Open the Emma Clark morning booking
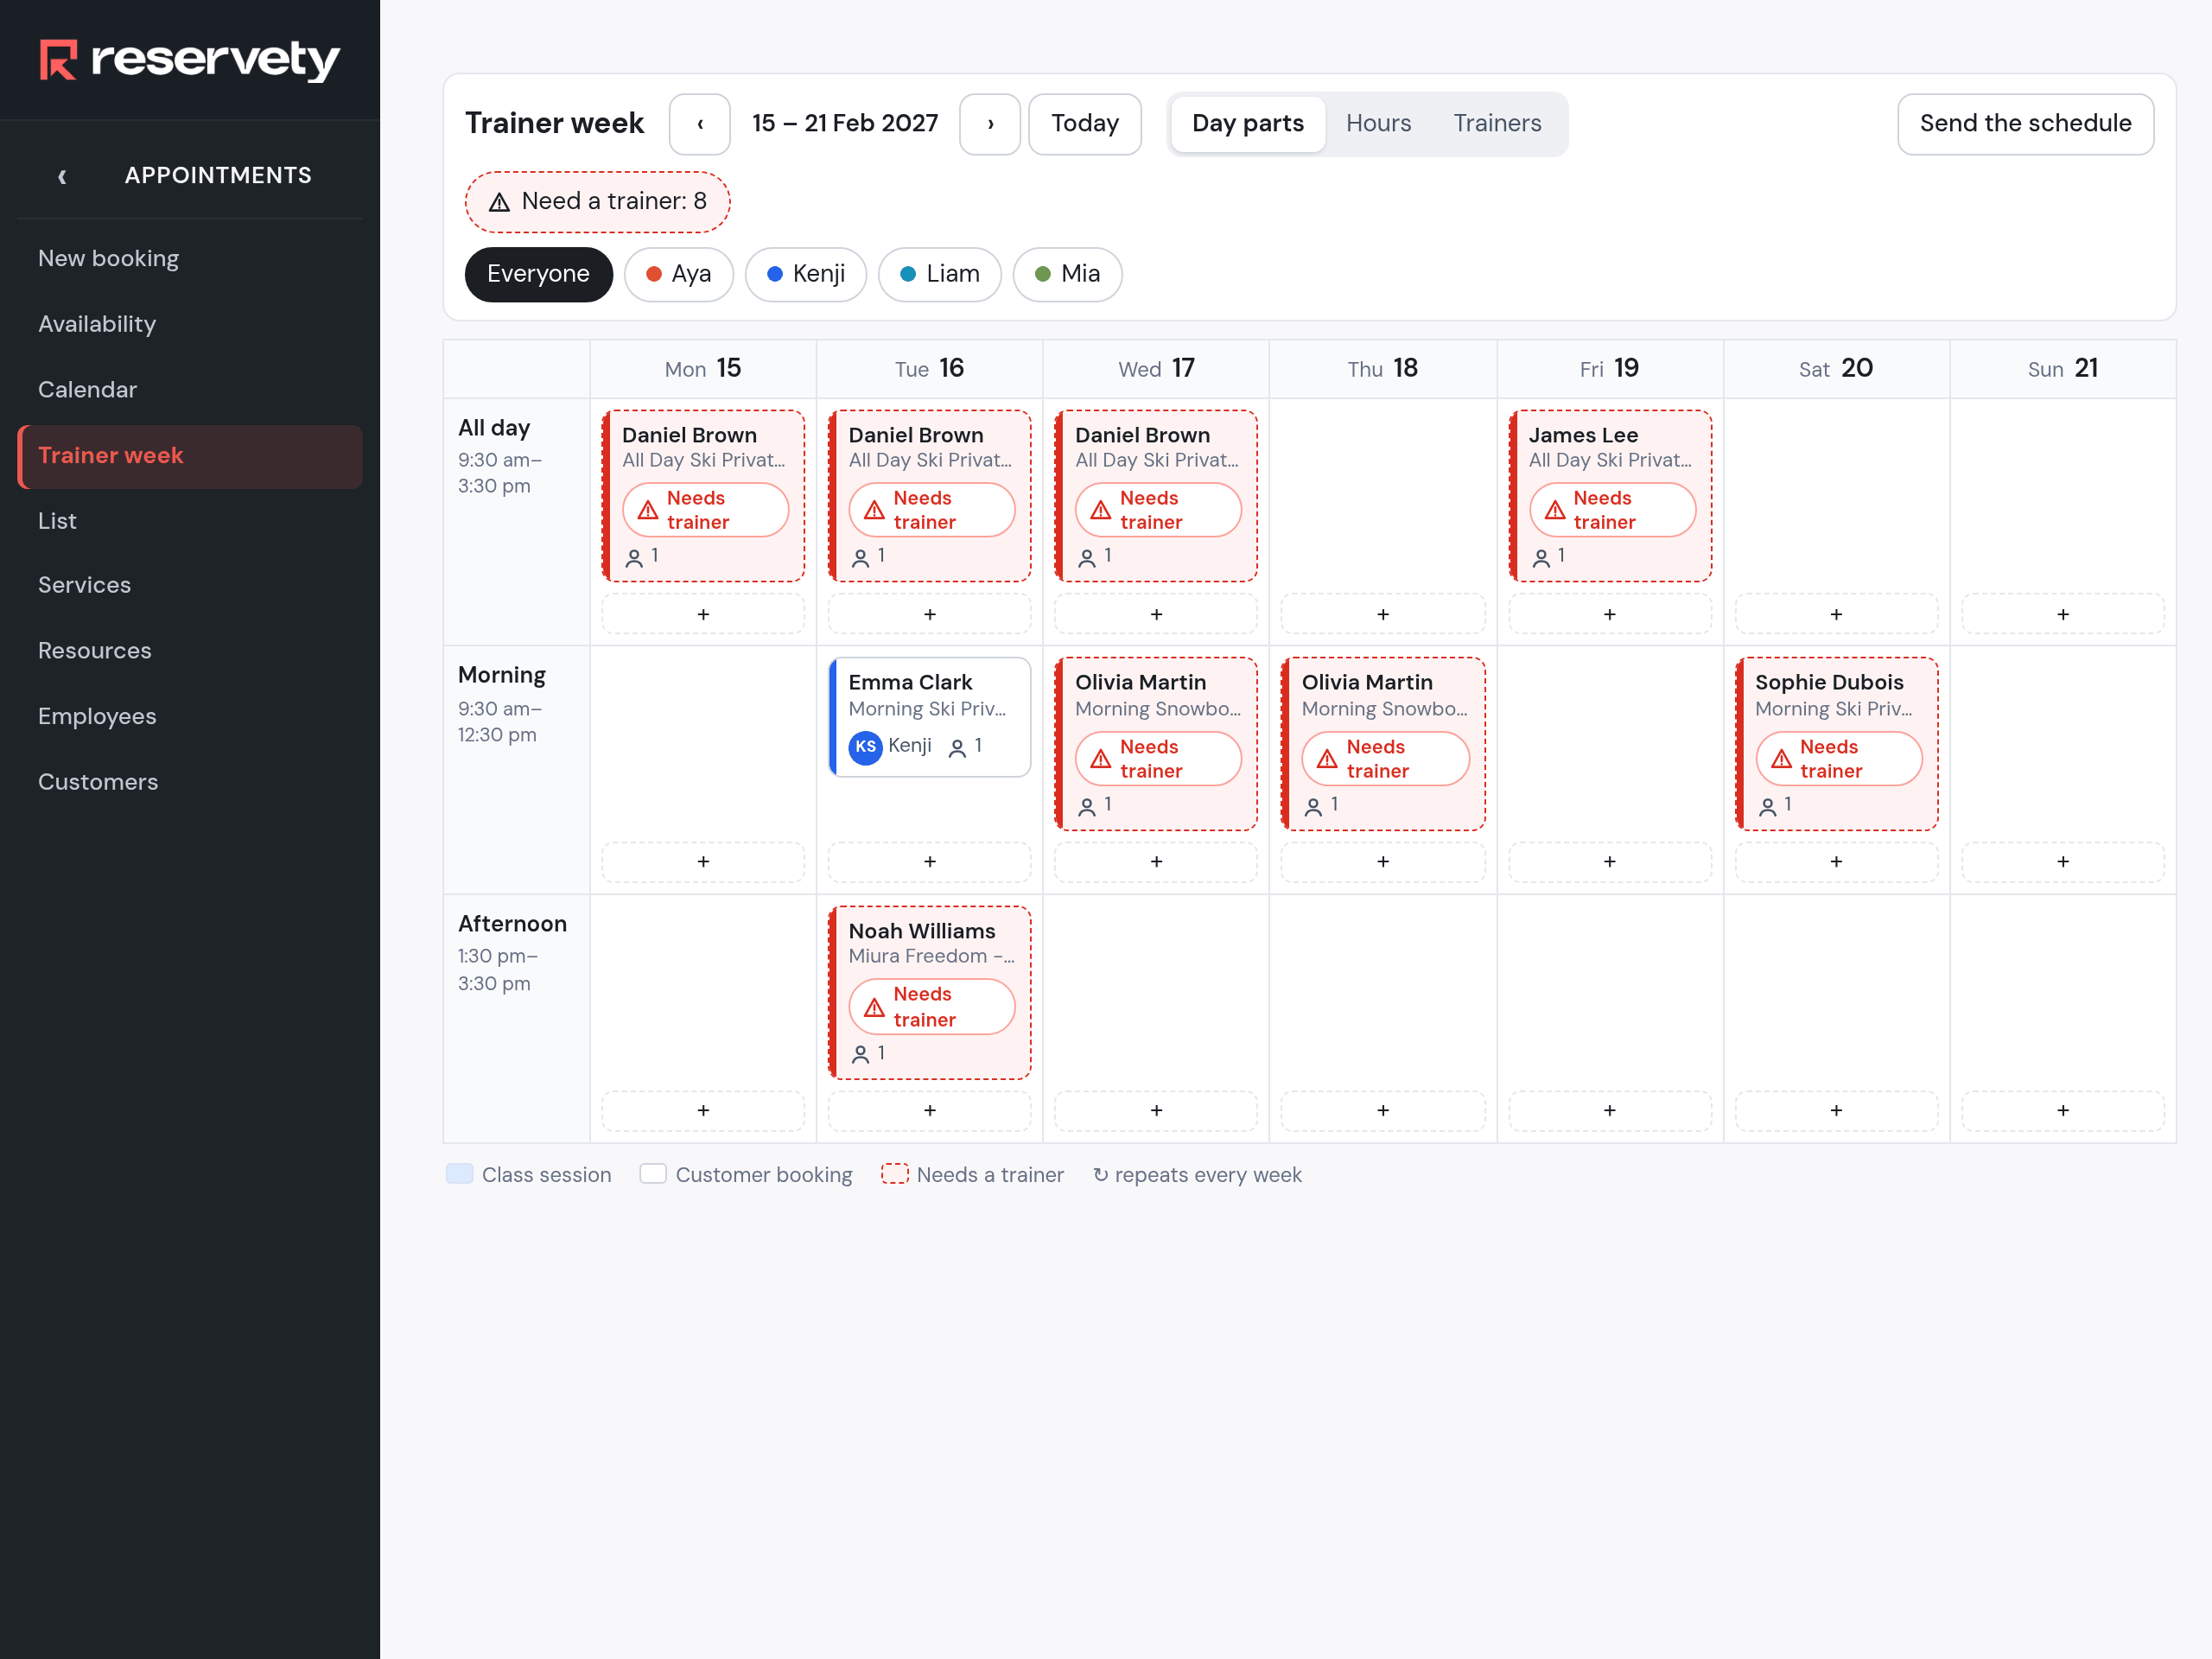Image resolution: width=2212 pixels, height=1659 pixels. (930, 717)
